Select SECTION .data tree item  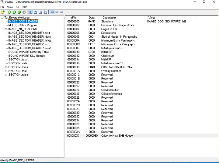tap(18, 63)
